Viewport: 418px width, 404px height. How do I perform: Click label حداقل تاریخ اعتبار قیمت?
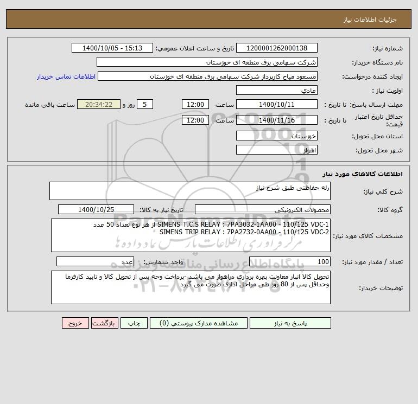[x=379, y=120]
